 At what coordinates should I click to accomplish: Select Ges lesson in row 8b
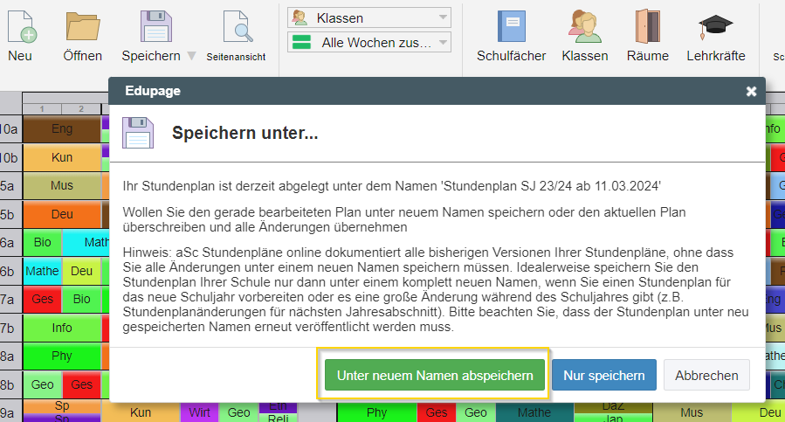[x=81, y=384]
